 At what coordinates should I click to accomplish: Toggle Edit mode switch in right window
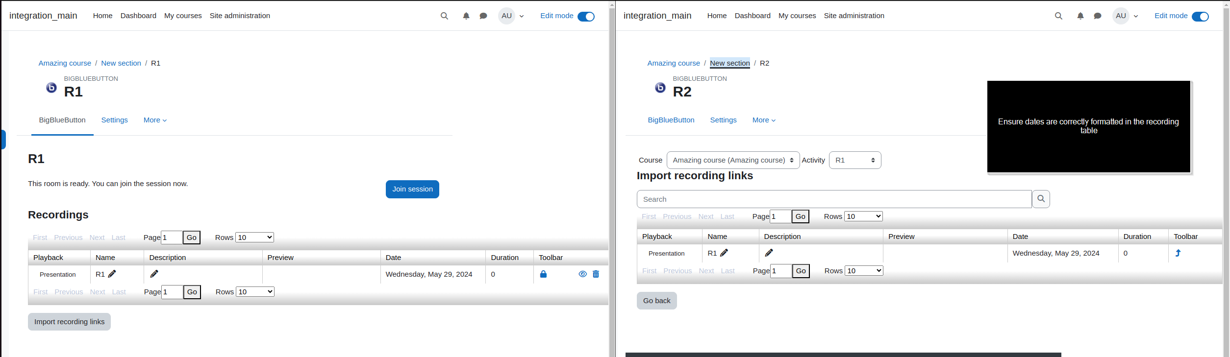pyautogui.click(x=1200, y=17)
